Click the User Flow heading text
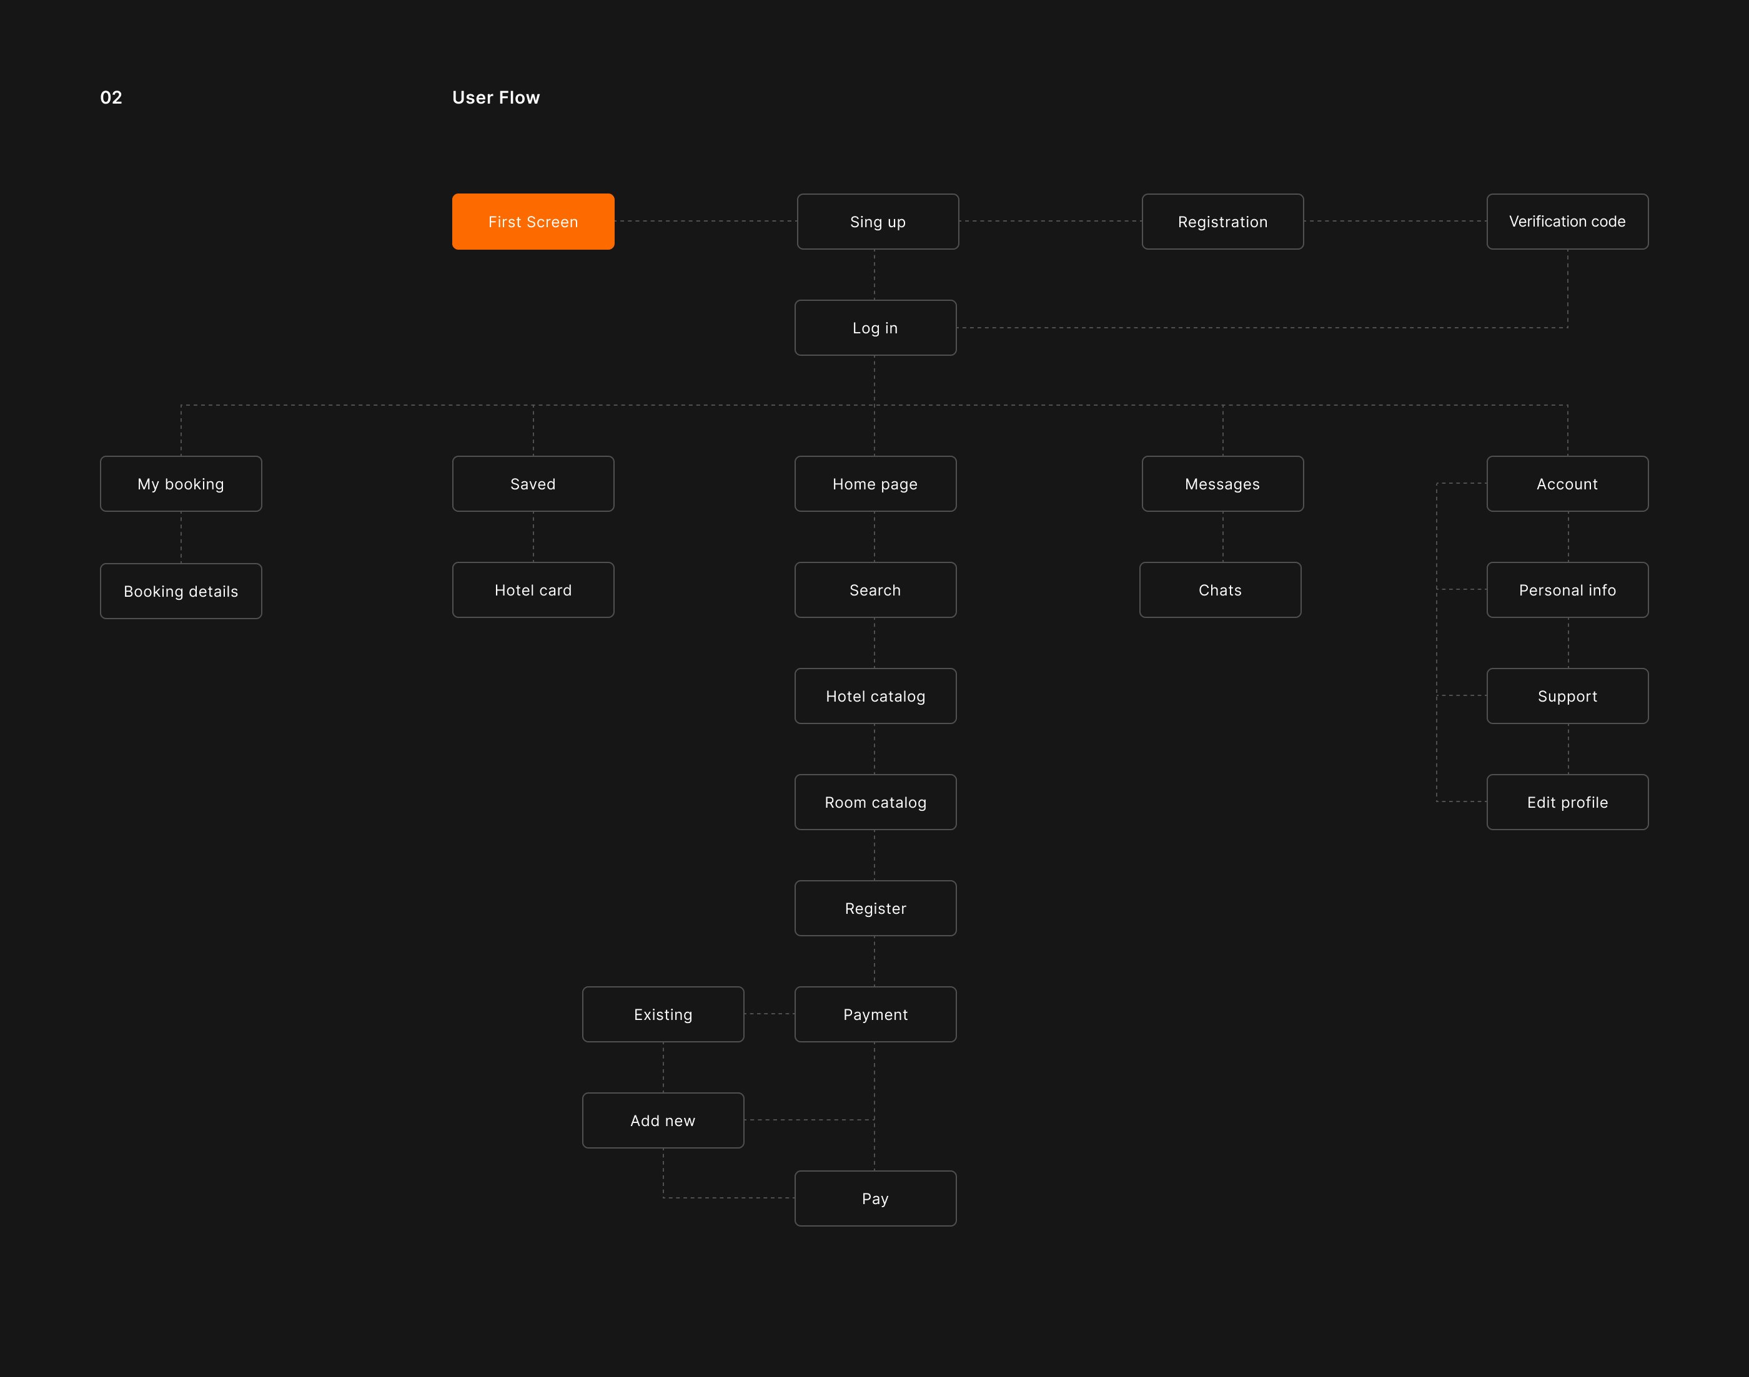 tap(495, 97)
